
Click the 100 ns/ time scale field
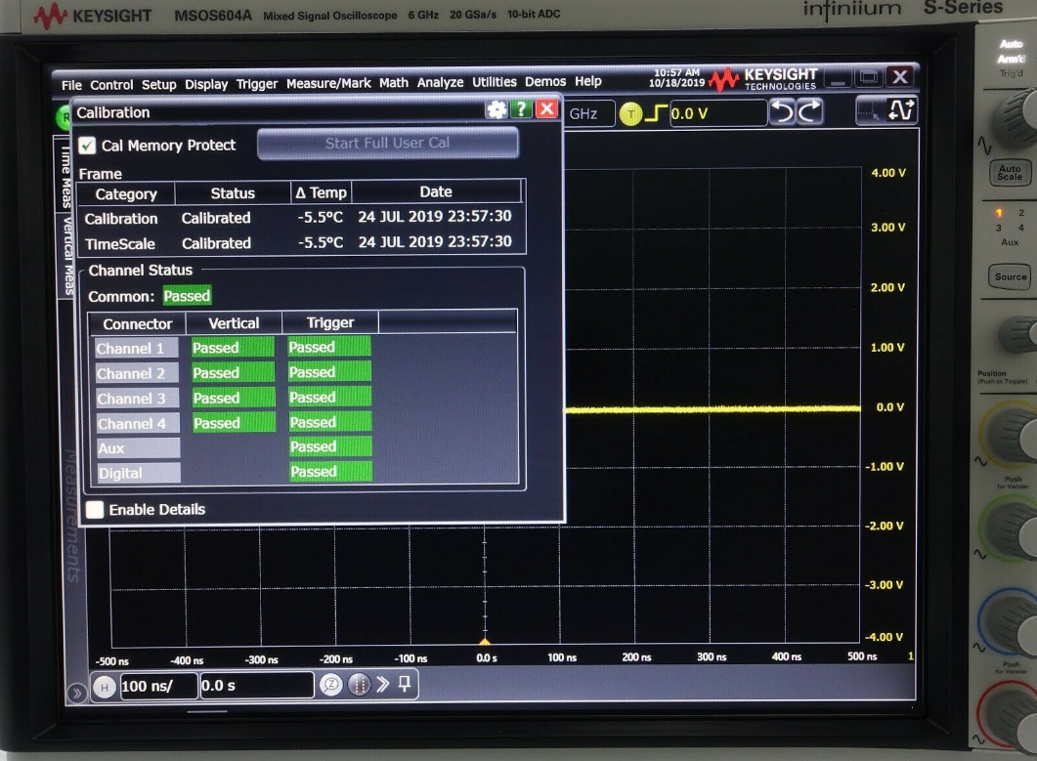coord(157,686)
